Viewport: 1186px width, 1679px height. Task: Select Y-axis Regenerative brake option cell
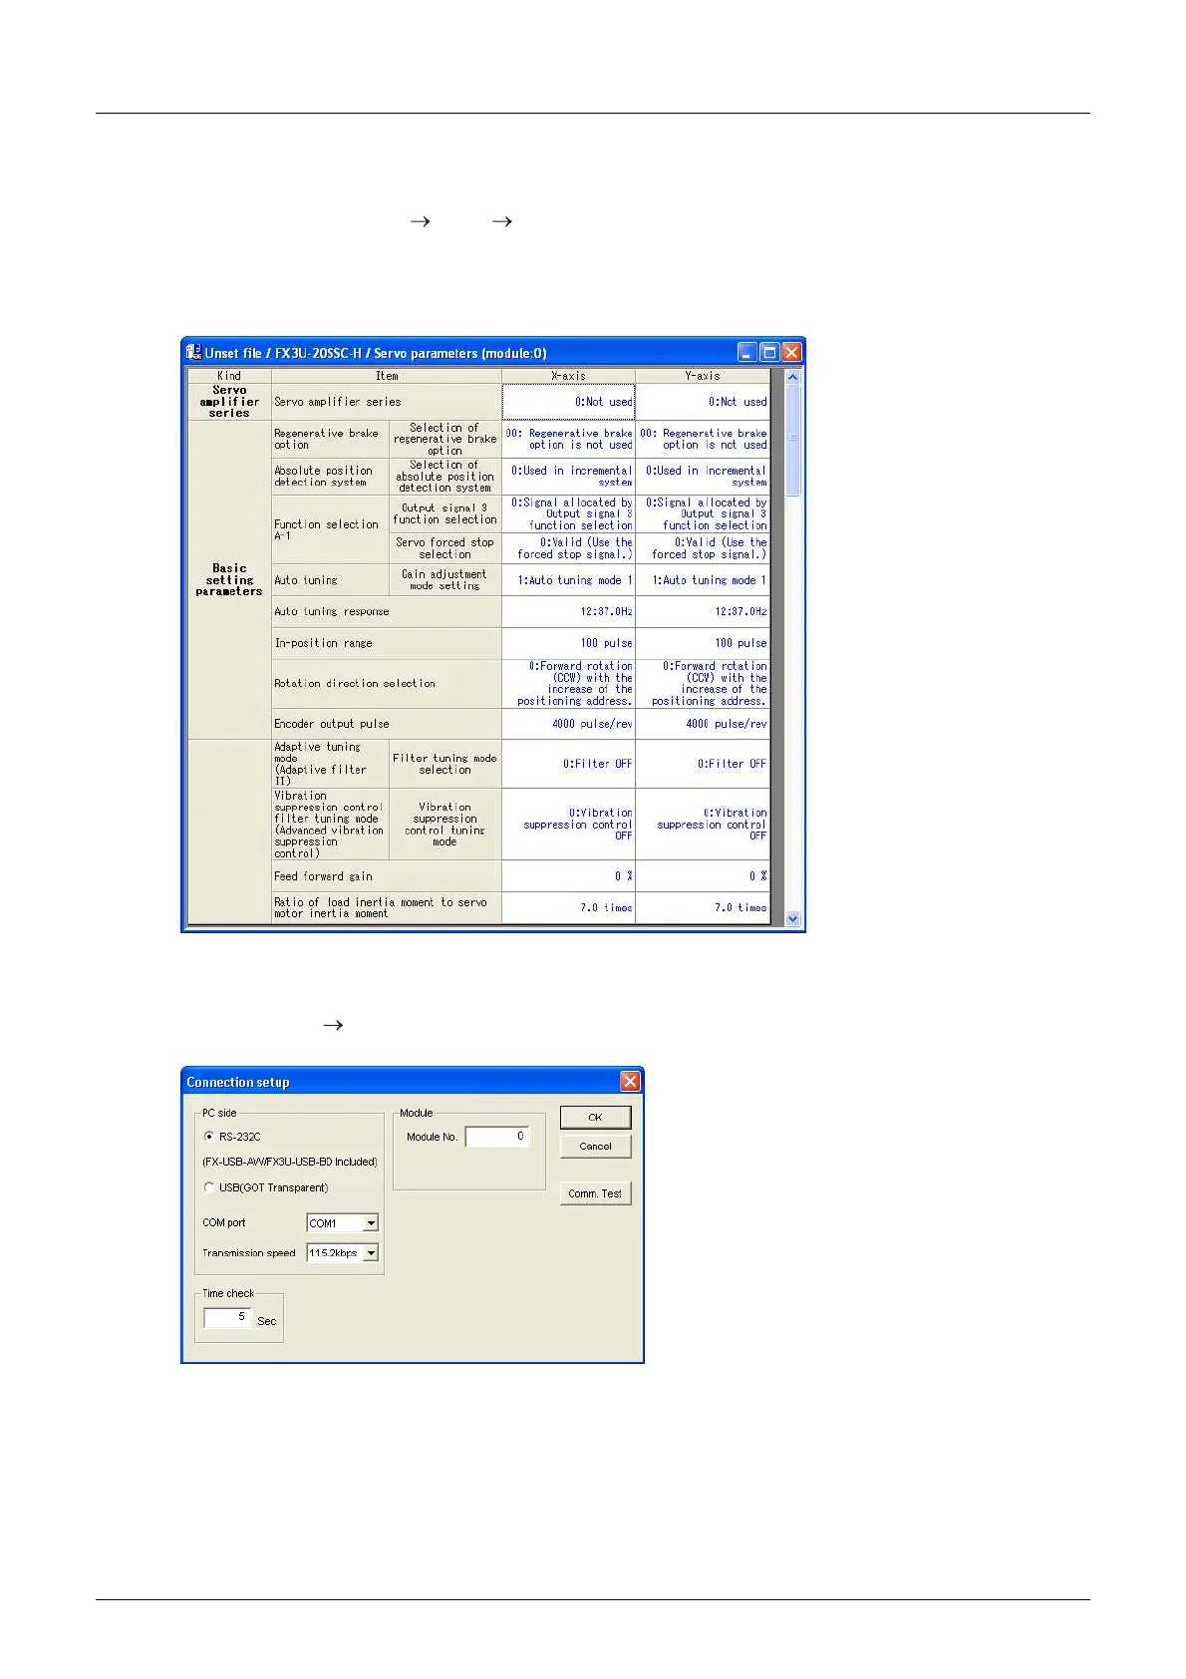pyautogui.click(x=703, y=440)
